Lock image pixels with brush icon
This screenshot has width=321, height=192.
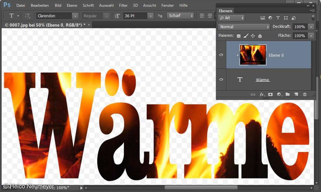(x=246, y=35)
